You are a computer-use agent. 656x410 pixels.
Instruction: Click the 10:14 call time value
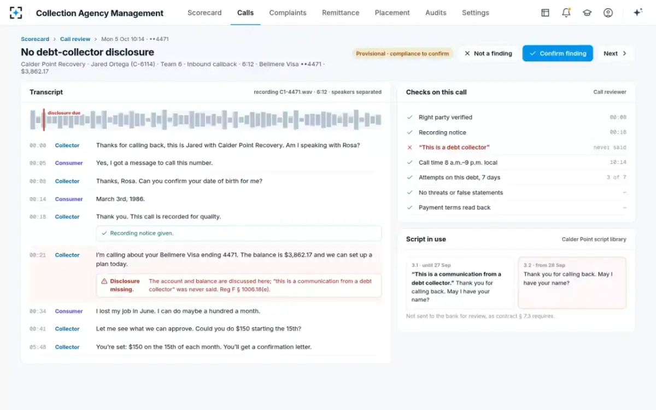coord(618,162)
